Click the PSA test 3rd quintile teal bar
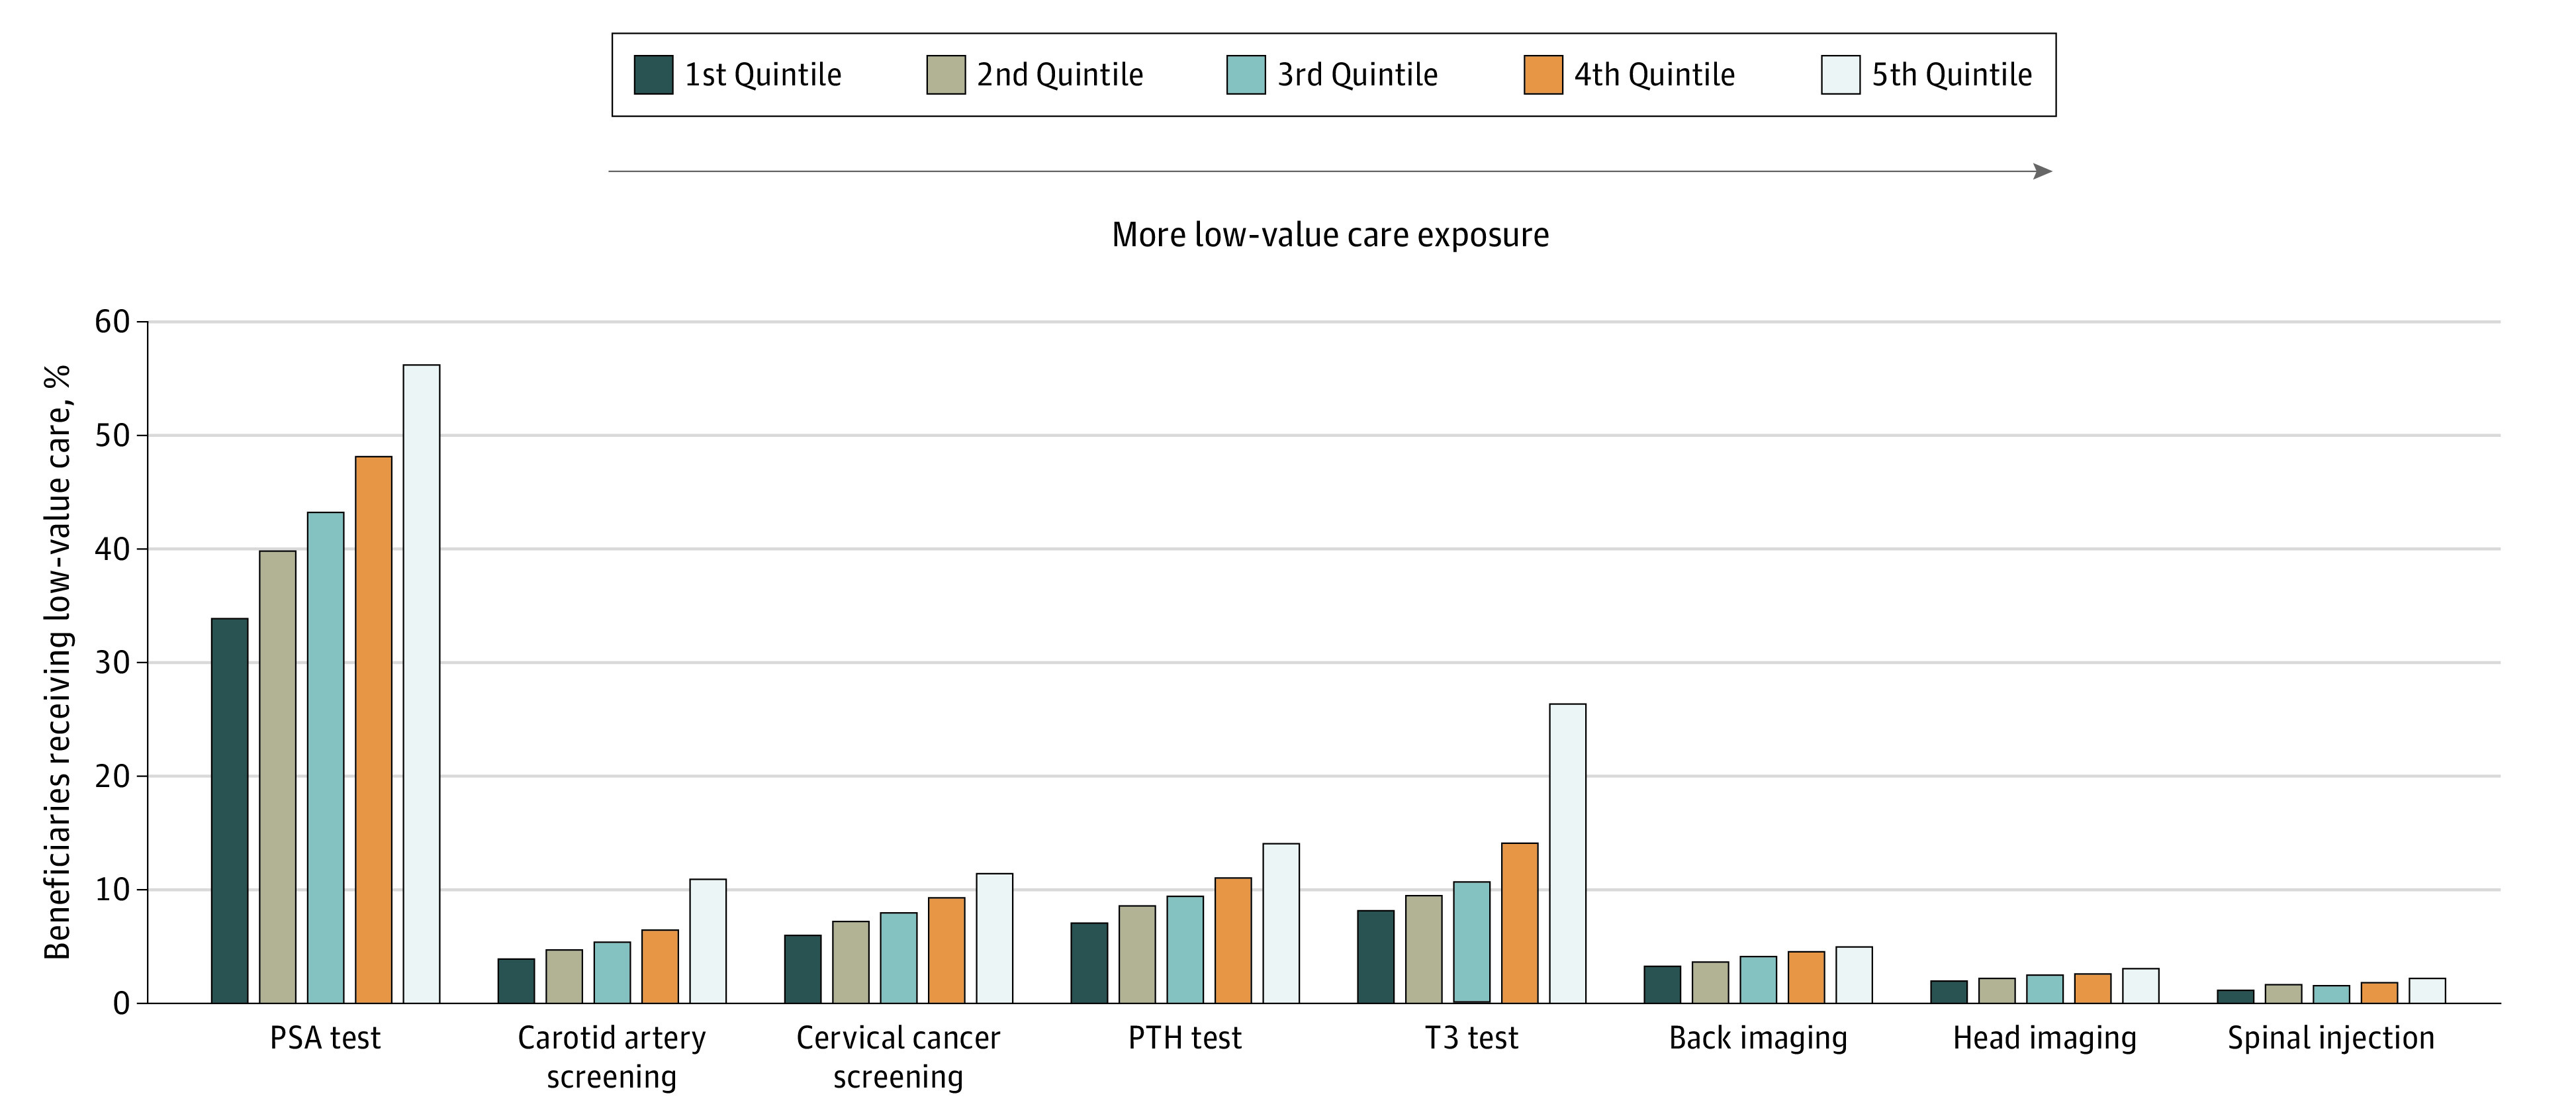The height and width of the screenshot is (1120, 2576). tap(326, 758)
